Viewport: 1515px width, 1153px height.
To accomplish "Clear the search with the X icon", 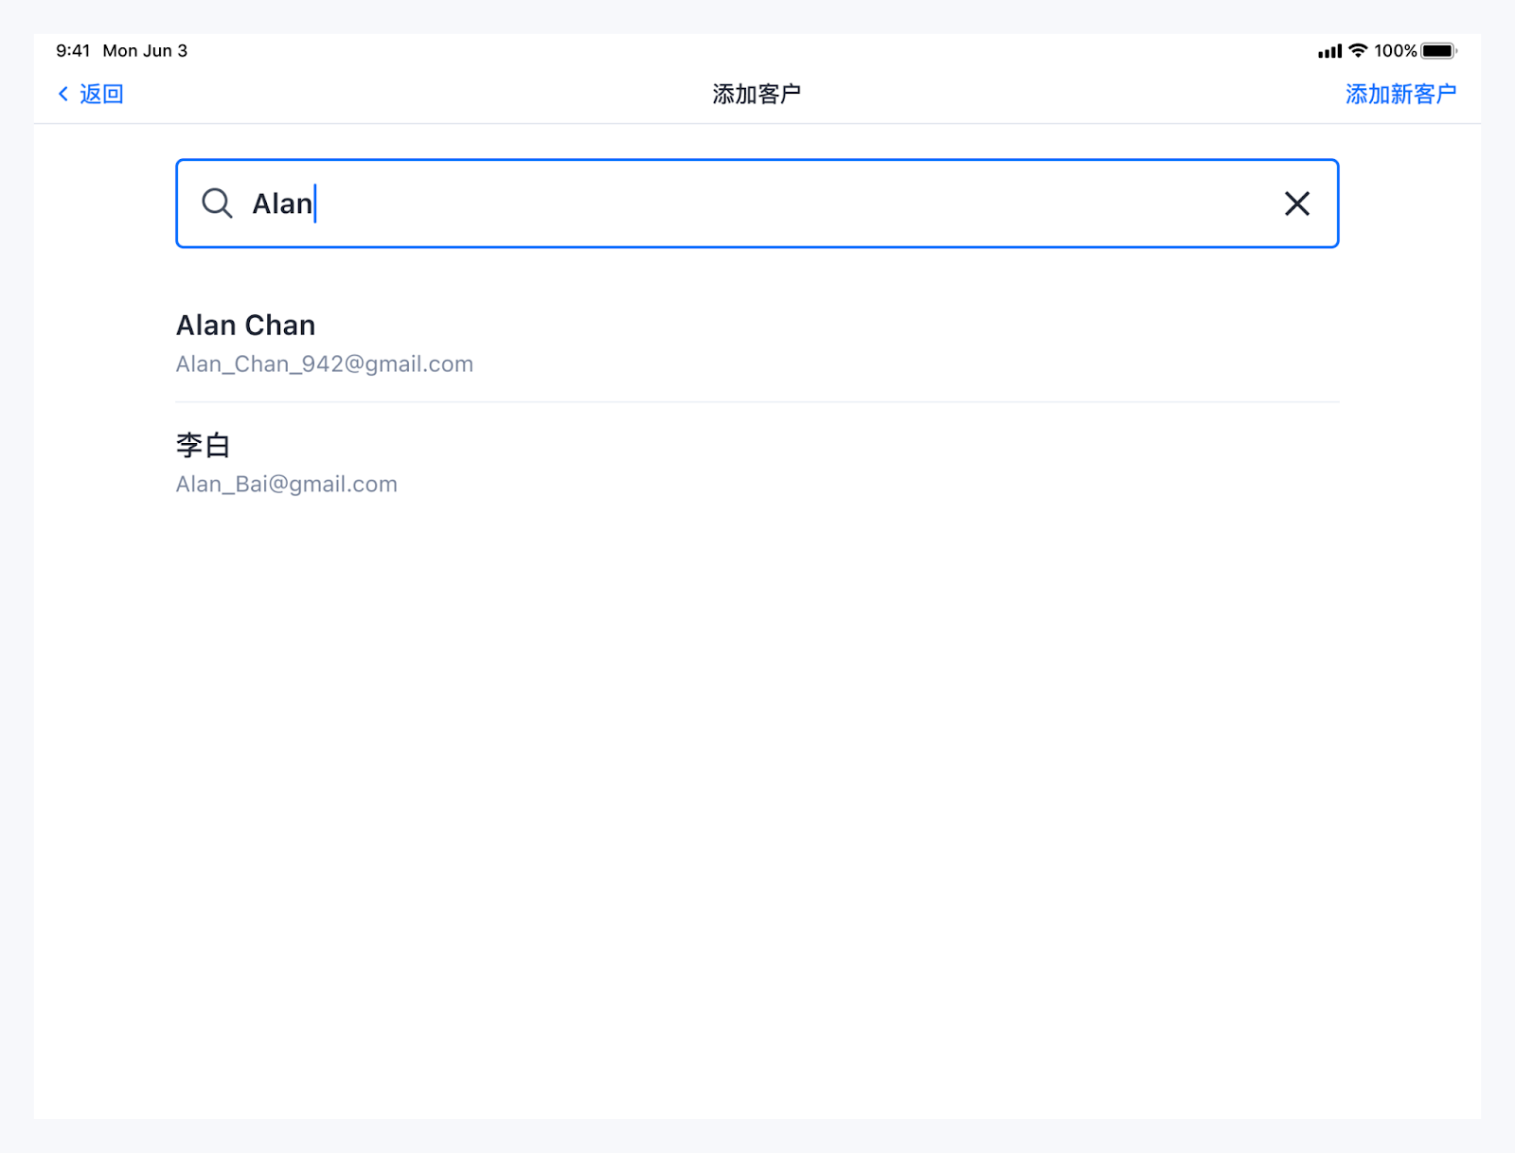I will [x=1296, y=204].
